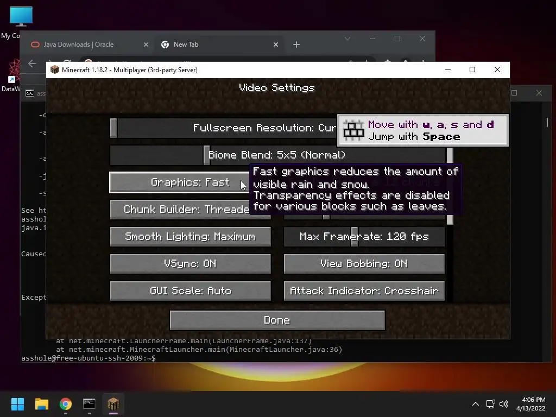The height and width of the screenshot is (417, 556).
Task: Open a new Chrome tab with plus
Action: click(x=296, y=45)
